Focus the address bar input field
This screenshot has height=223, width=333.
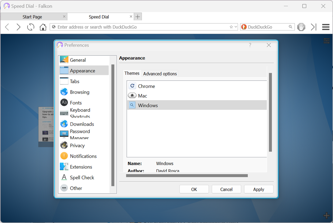[x=143, y=27]
